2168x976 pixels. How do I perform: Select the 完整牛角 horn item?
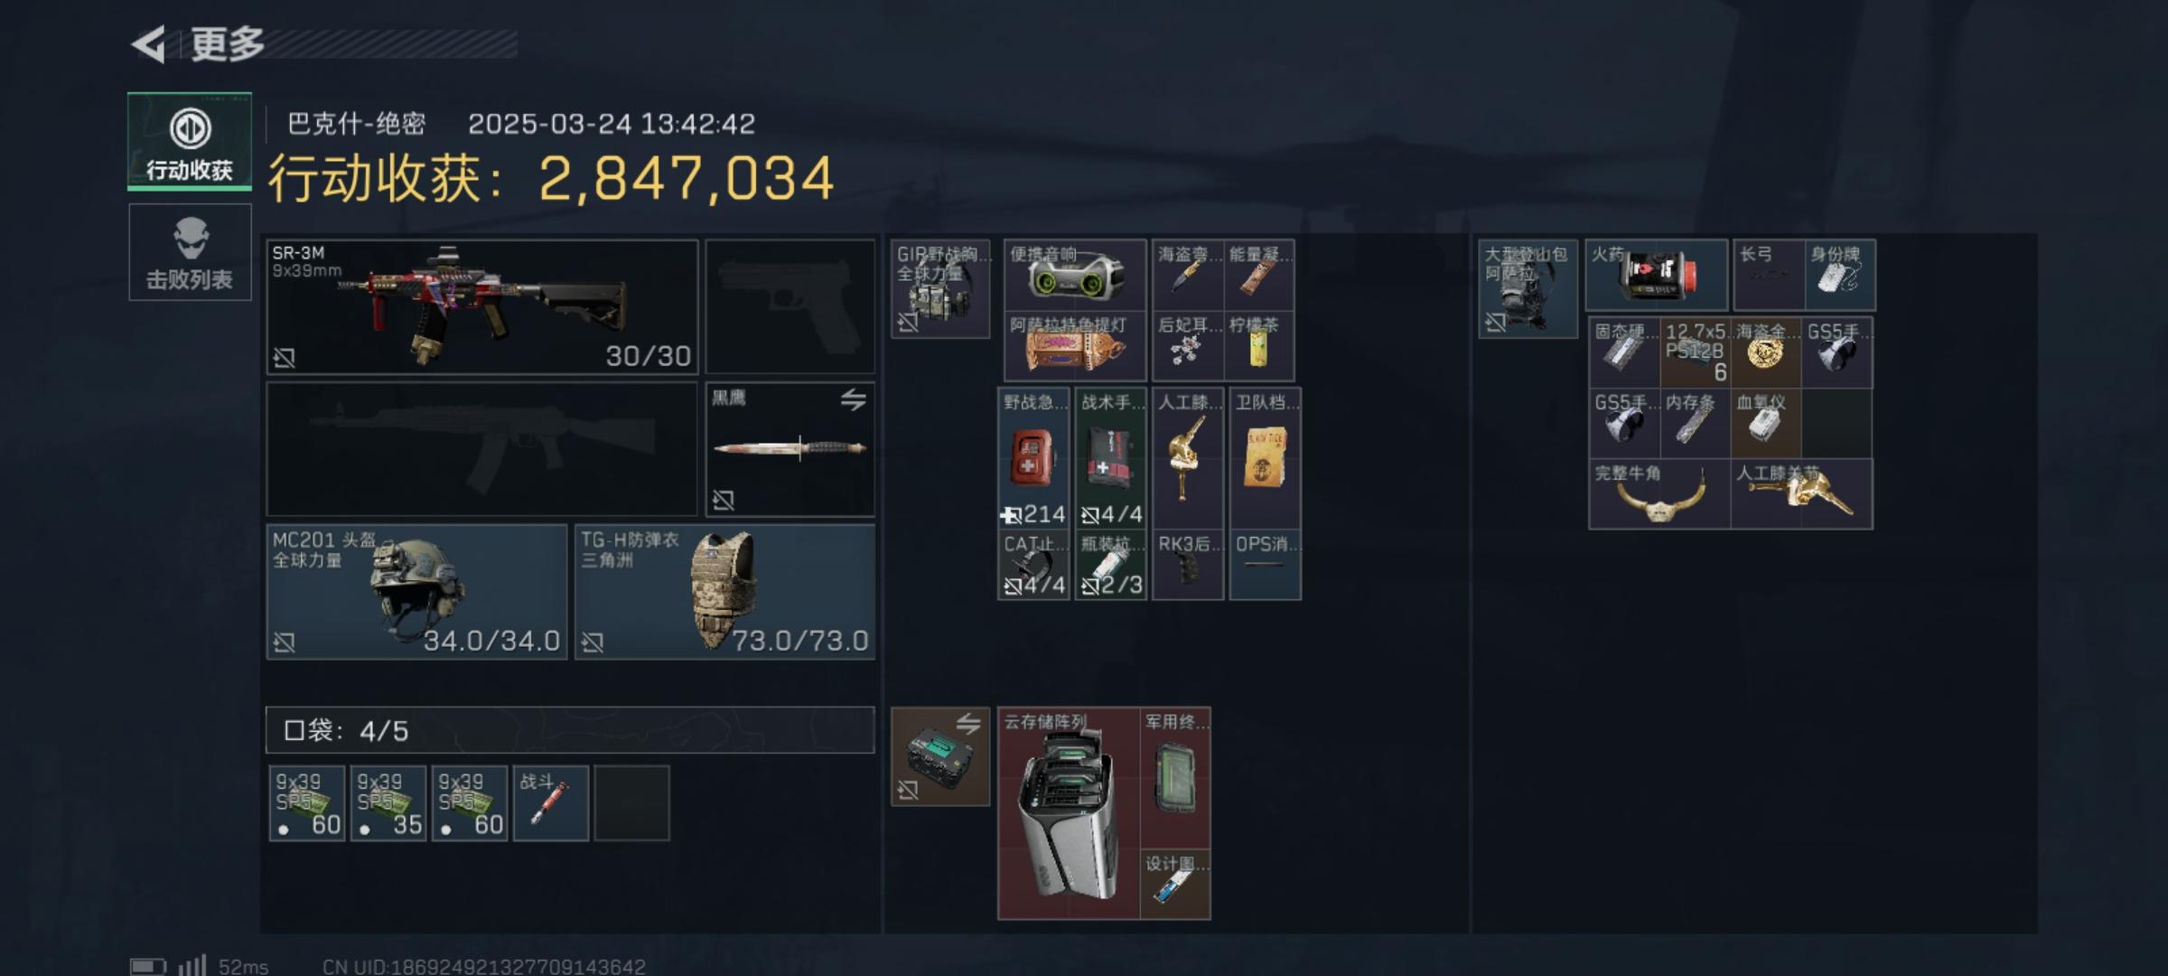click(x=1659, y=494)
